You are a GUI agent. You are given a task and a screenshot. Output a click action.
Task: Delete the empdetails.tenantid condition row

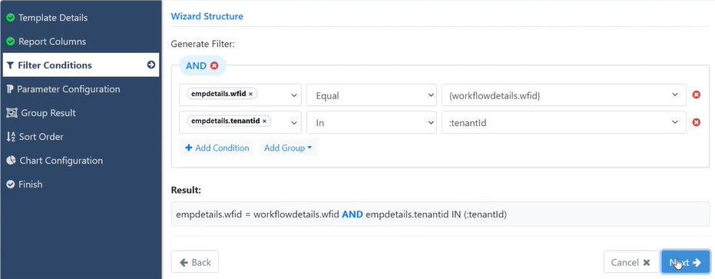click(697, 122)
